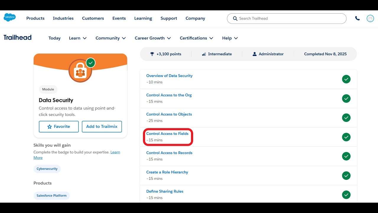This screenshot has height=213, width=378.
Task: Click the Salesforce Platform product tag
Action: coord(52,196)
